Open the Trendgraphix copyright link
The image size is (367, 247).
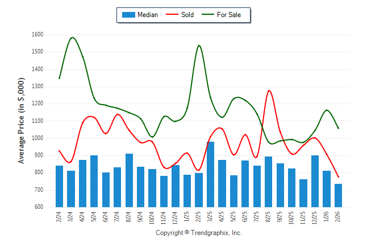pos(198,233)
